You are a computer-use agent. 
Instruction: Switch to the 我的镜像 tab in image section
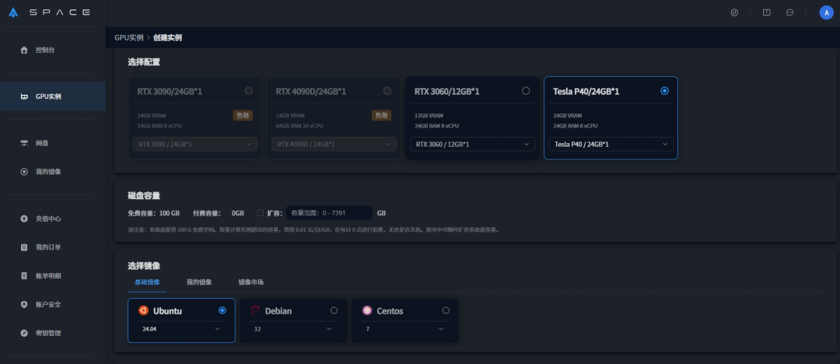(199, 282)
